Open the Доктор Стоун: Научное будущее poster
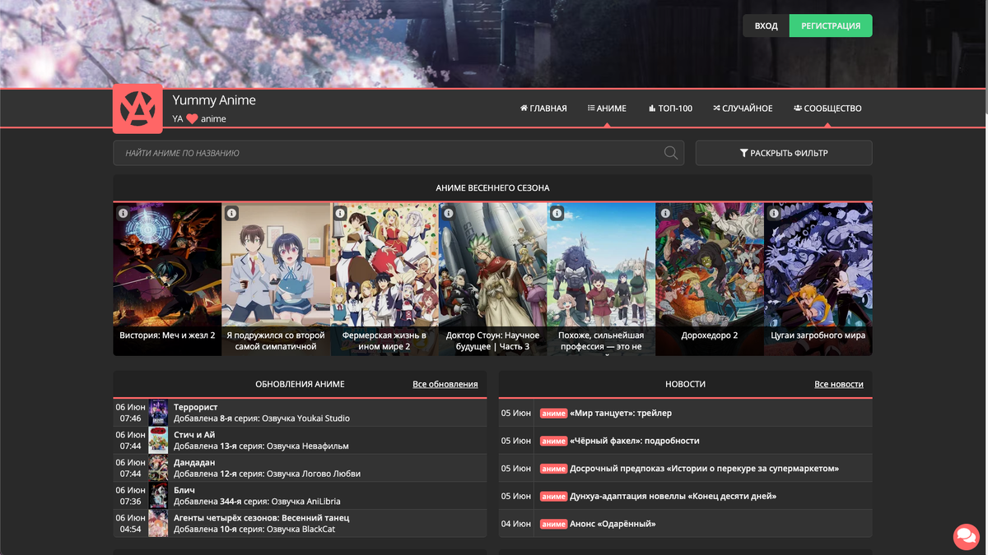The image size is (988, 555). pos(493,280)
